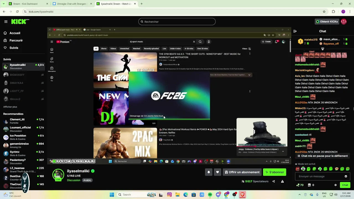Open Spotify from the taskbar
Screen dimensions: 354x199
(x=210, y=195)
